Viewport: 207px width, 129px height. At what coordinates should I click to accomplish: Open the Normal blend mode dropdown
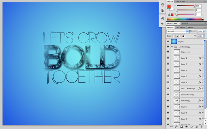point(178,31)
